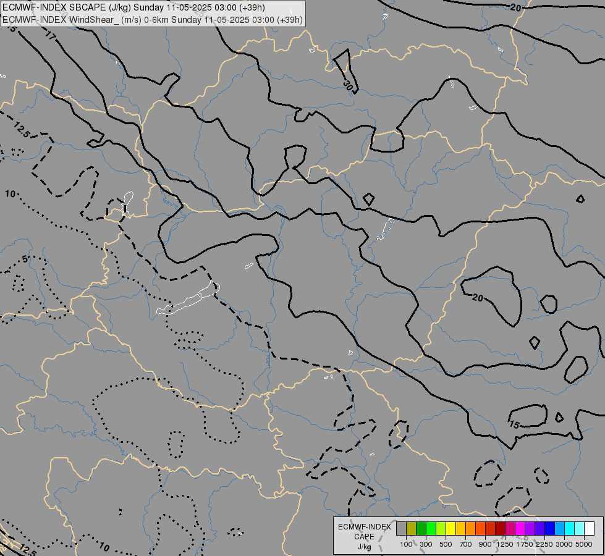Click the dark maroon swatch in the legend
This screenshot has height=556, width=605.
coord(501,529)
